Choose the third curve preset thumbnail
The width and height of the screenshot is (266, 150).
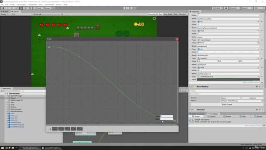[67, 129]
